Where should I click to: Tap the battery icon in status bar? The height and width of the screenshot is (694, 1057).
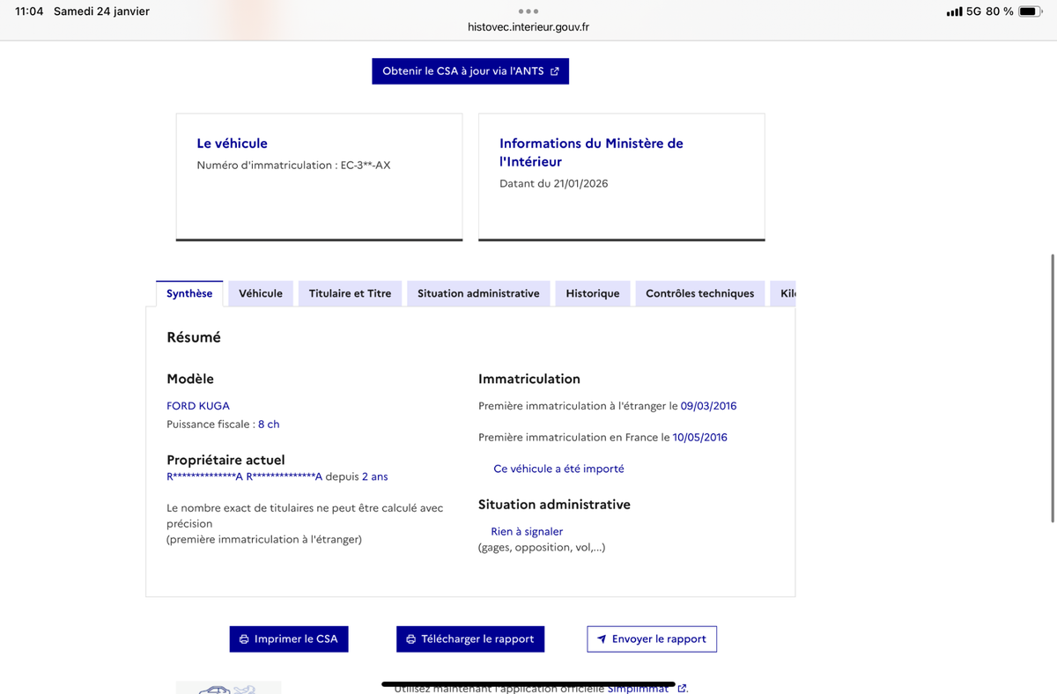pyautogui.click(x=1031, y=11)
